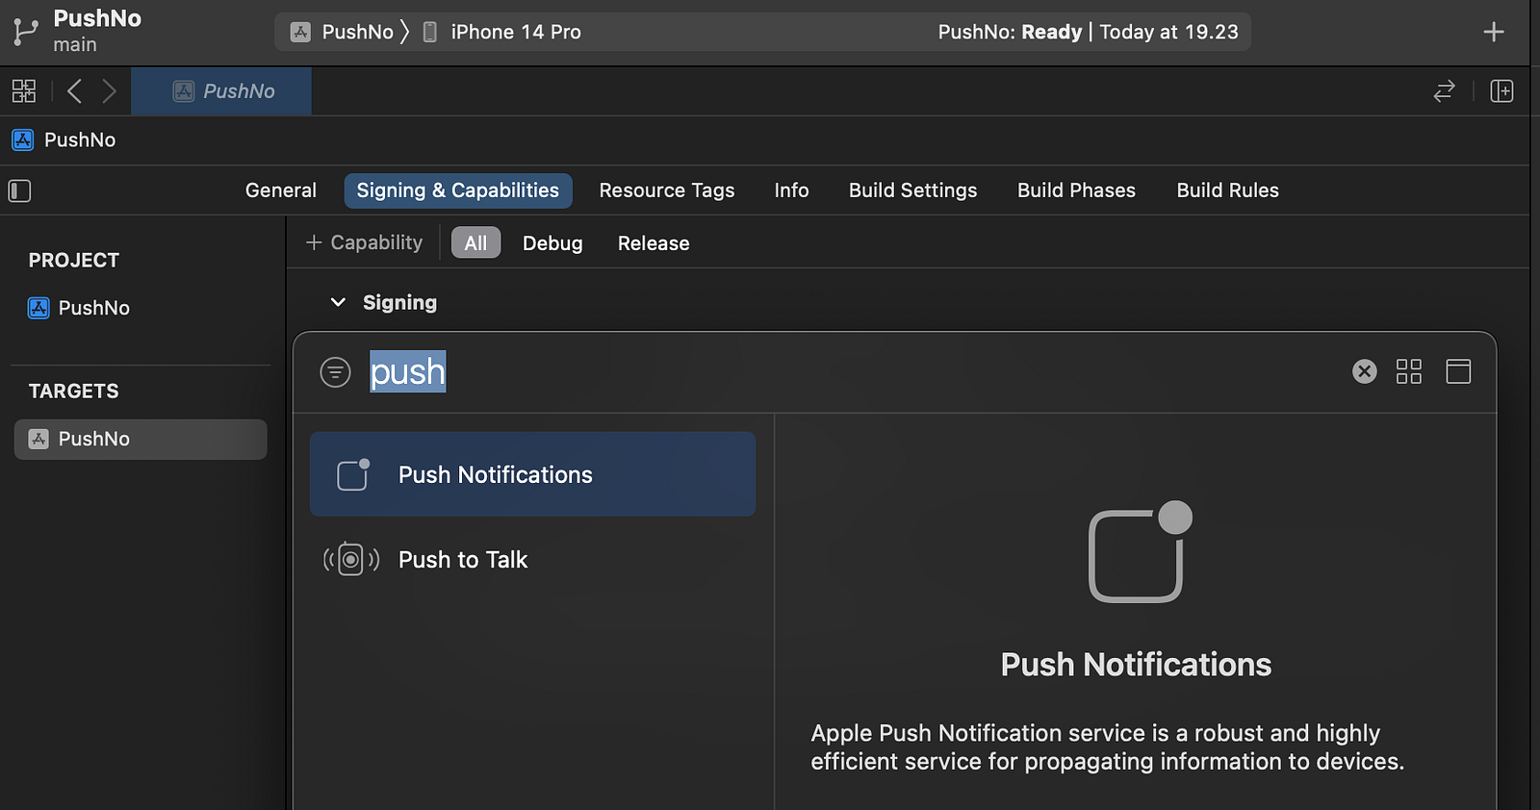Click the + Capability button

pyautogui.click(x=364, y=242)
